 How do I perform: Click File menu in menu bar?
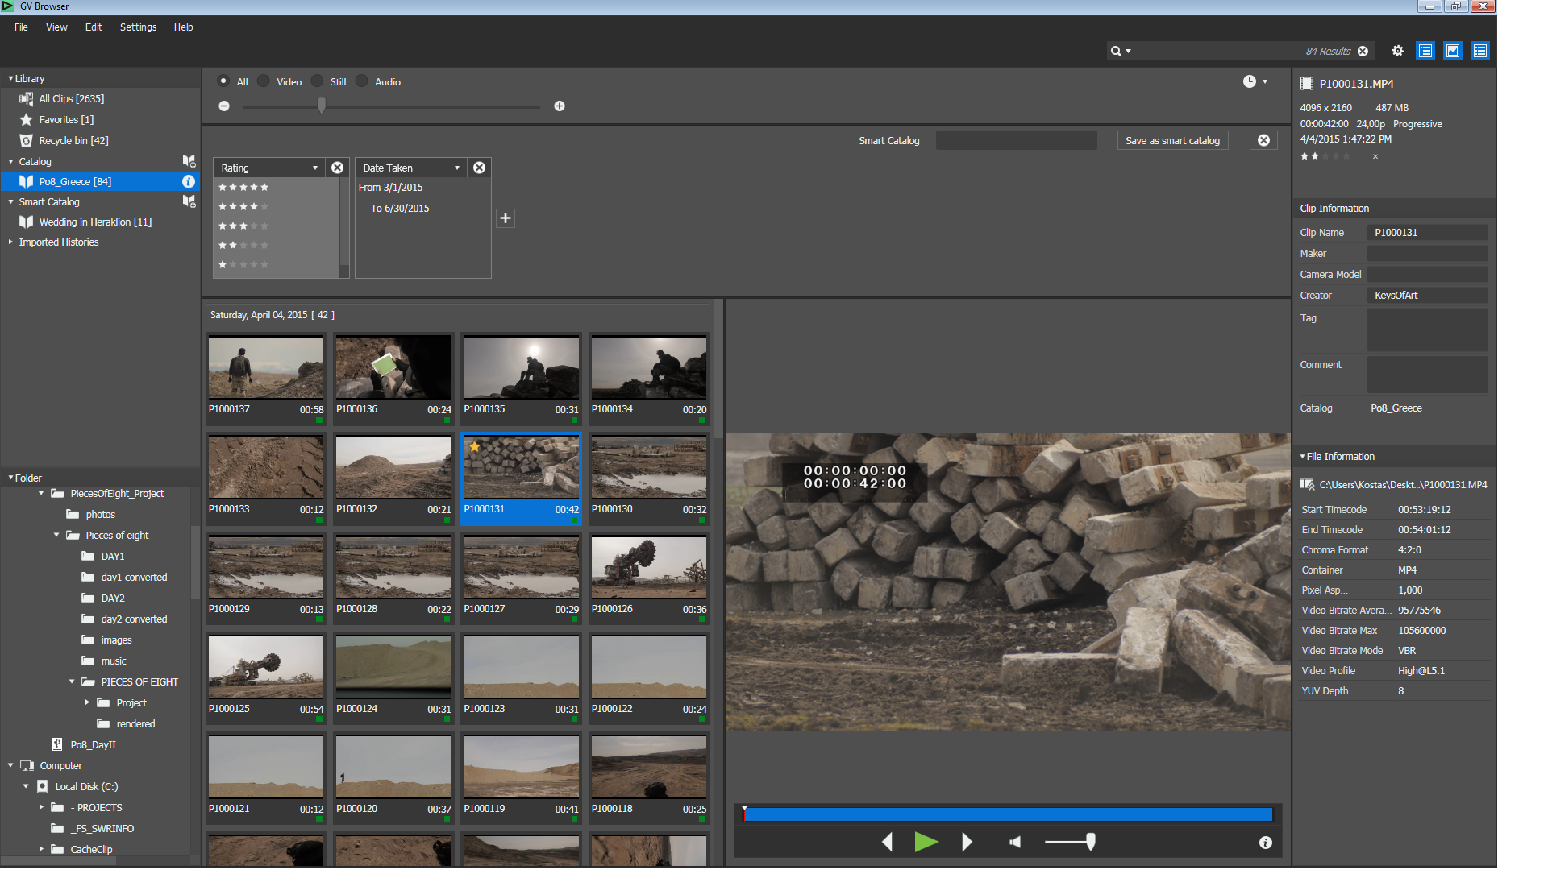[x=19, y=27]
